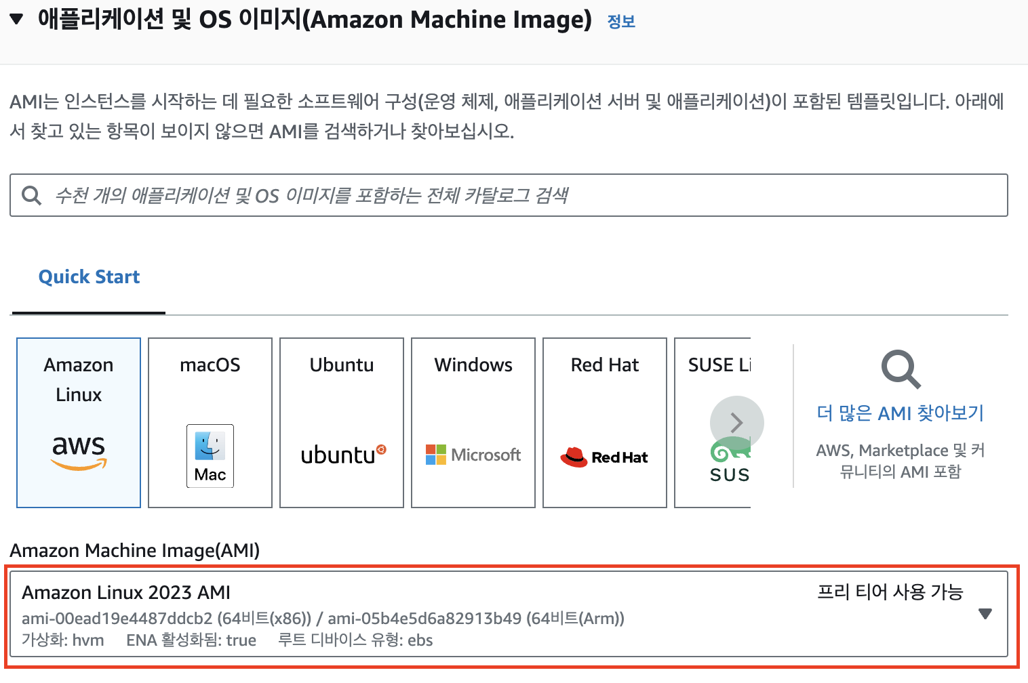Collapse the Amazon Machine Image section triangle
Screen dimensions: 1028x683
[17, 19]
